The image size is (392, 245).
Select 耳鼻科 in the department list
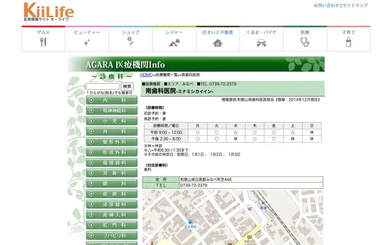[x=107, y=173]
